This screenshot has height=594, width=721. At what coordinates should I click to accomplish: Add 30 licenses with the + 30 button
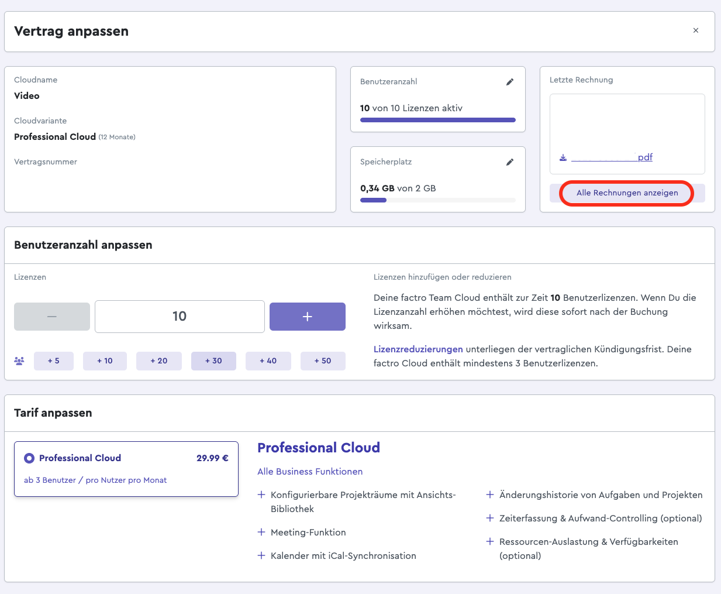pos(213,361)
